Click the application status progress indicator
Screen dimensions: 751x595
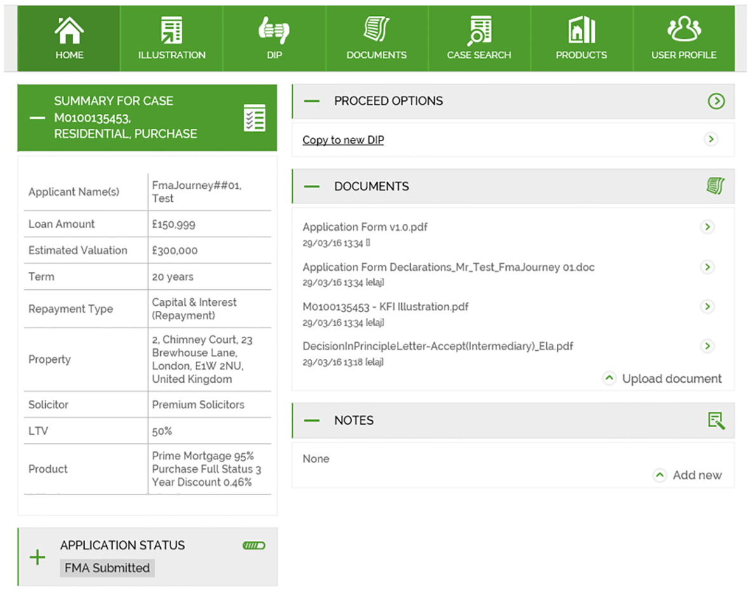(254, 545)
